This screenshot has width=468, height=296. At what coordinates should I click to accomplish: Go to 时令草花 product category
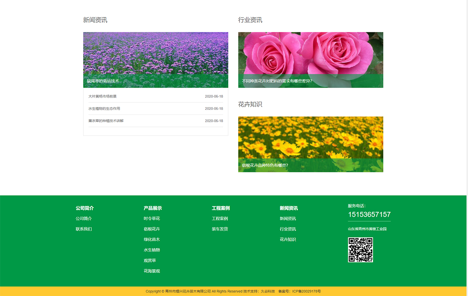(x=152, y=218)
